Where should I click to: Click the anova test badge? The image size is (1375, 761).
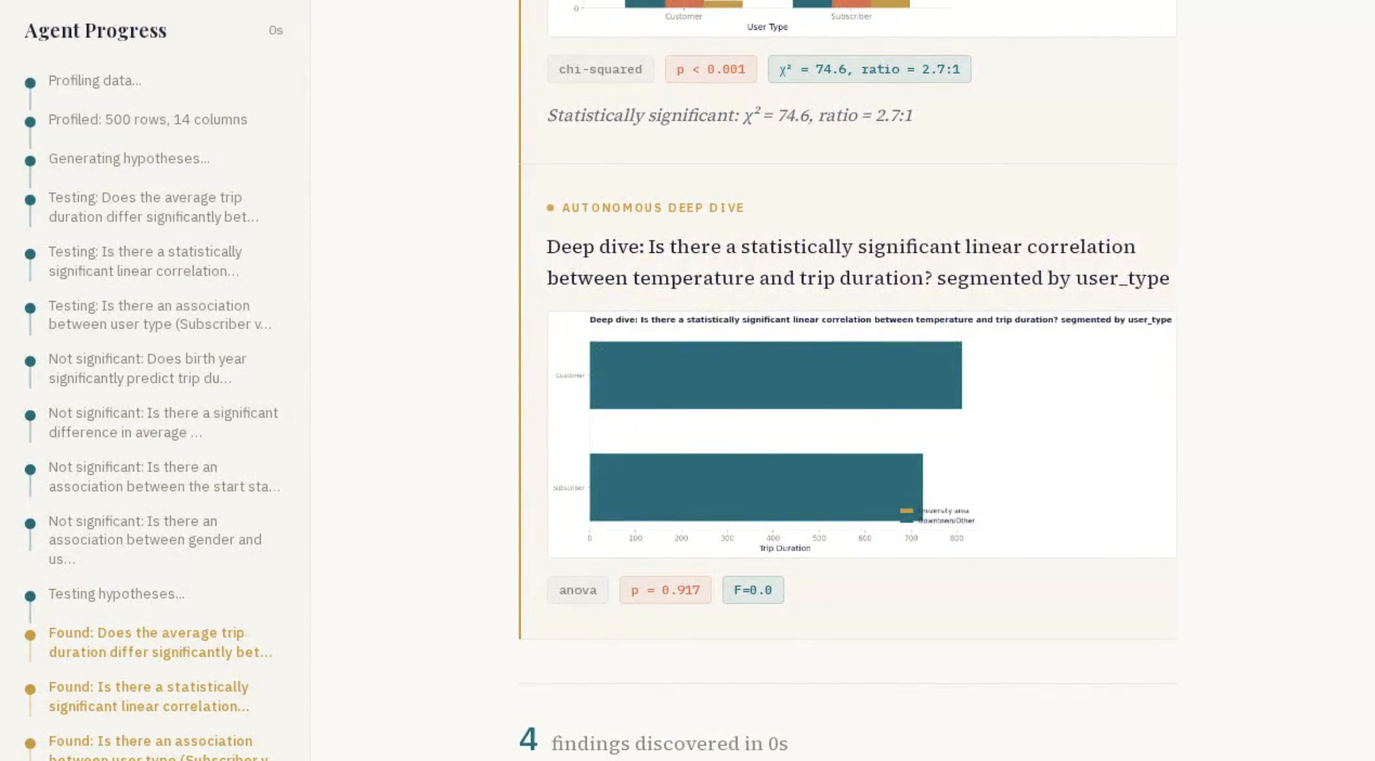point(577,590)
